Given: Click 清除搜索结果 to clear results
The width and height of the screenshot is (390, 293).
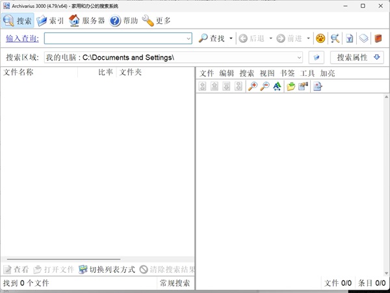Looking at the screenshot, I should coord(167,270).
